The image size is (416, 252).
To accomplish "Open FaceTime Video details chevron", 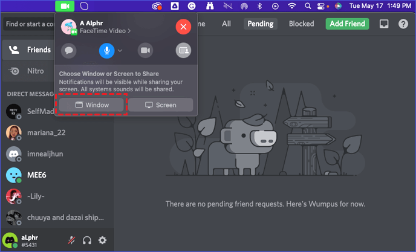I will (129, 31).
